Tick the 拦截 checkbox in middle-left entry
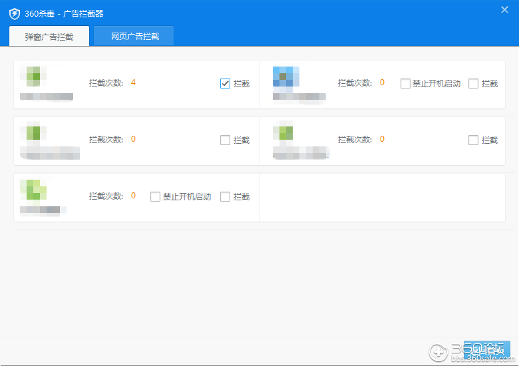Screen dimensions: 519x366 coord(225,140)
